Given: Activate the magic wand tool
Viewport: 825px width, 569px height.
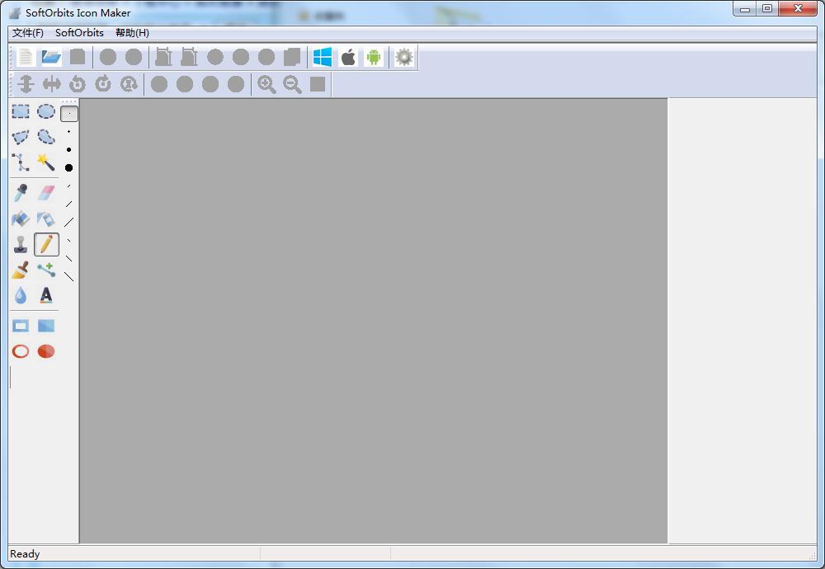Looking at the screenshot, I should point(46,162).
